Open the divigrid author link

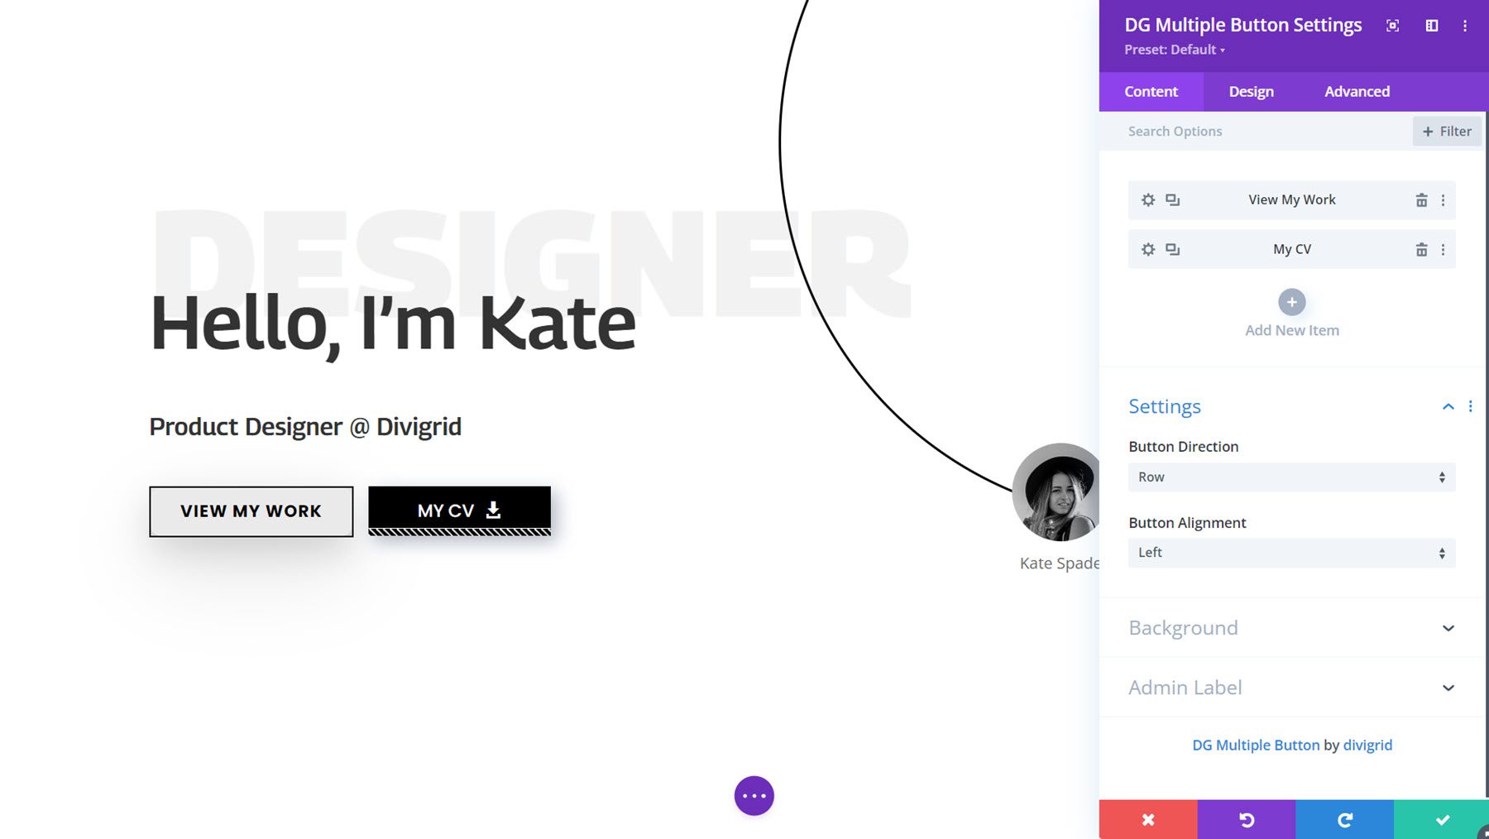(x=1368, y=745)
